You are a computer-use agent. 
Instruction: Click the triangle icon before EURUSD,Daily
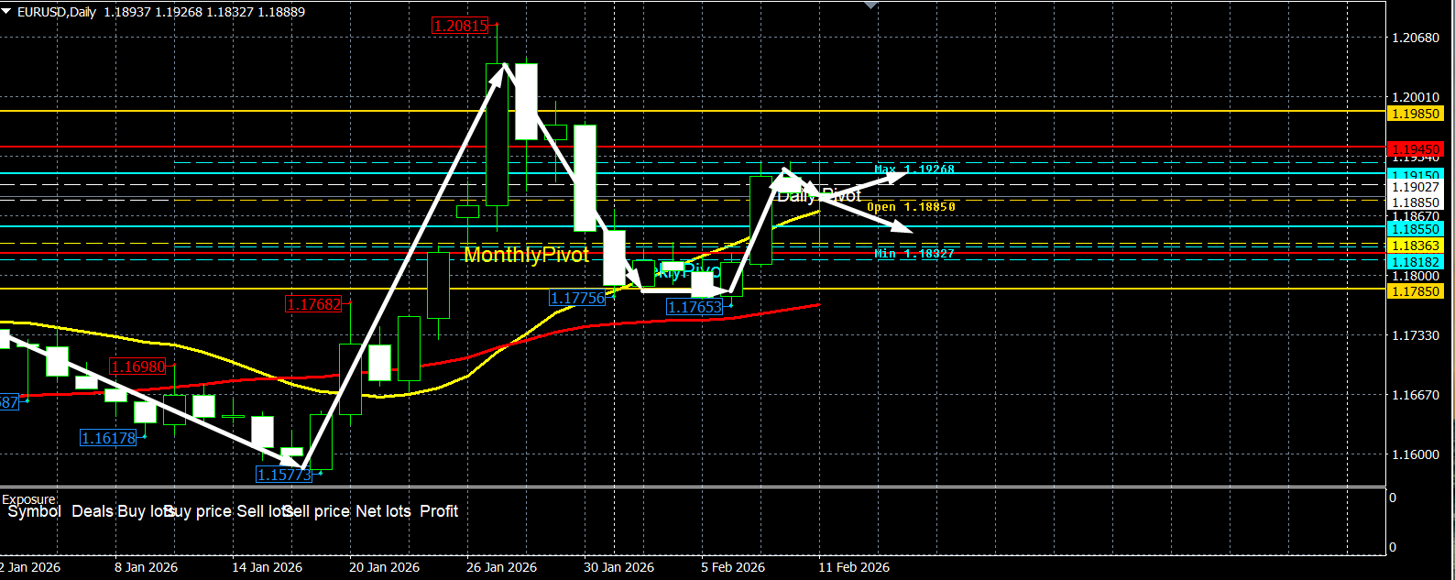7,12
